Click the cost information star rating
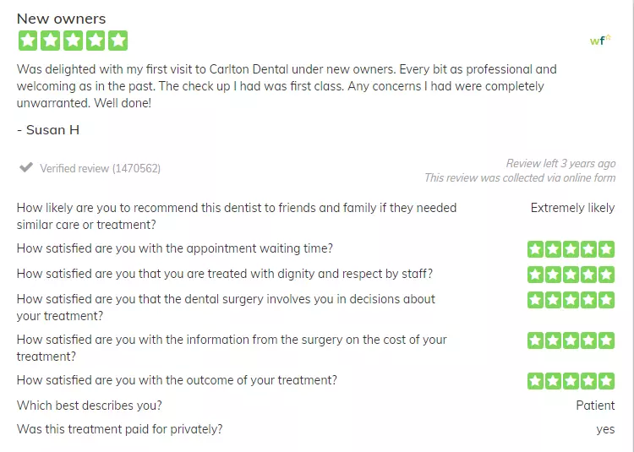 [x=571, y=340]
